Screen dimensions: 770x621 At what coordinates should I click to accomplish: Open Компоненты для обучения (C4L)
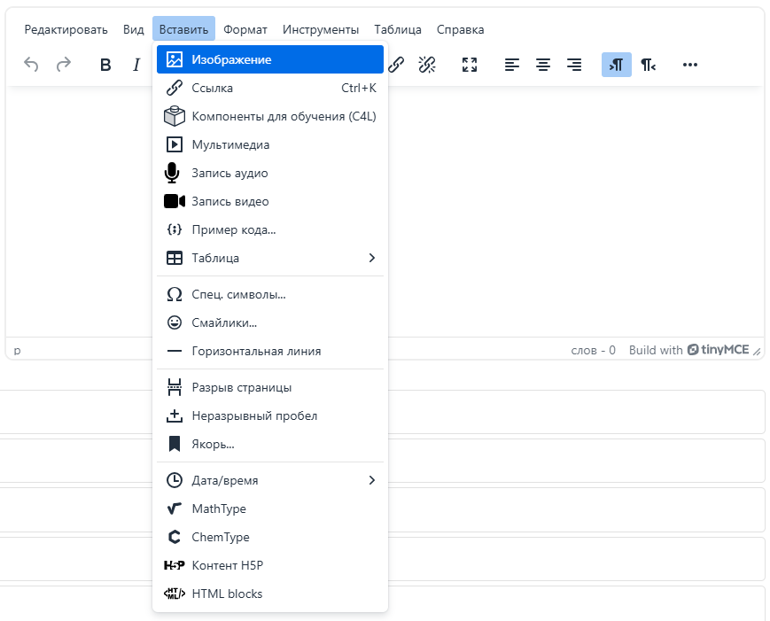(270, 116)
